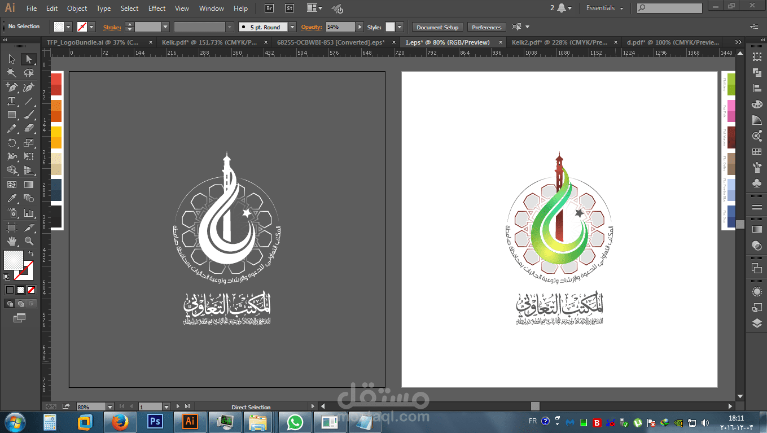Open the graphic Style dropdown
The width and height of the screenshot is (767, 433).
[400, 27]
